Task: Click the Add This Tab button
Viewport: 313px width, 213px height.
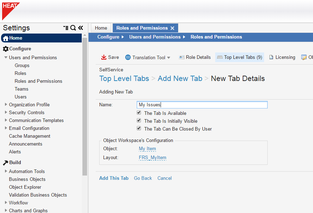Action: pos(114,178)
